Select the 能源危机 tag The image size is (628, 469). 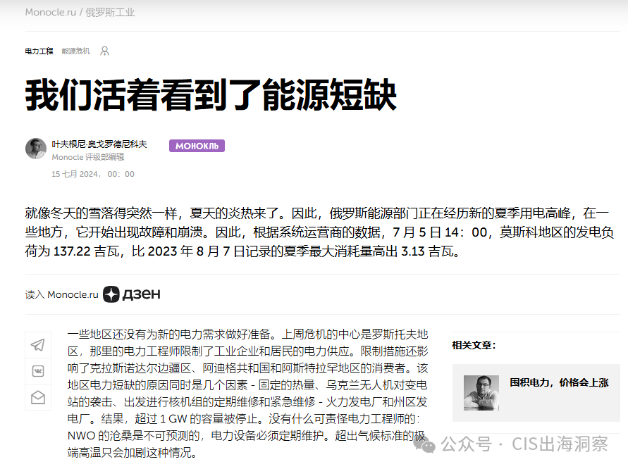click(x=75, y=51)
